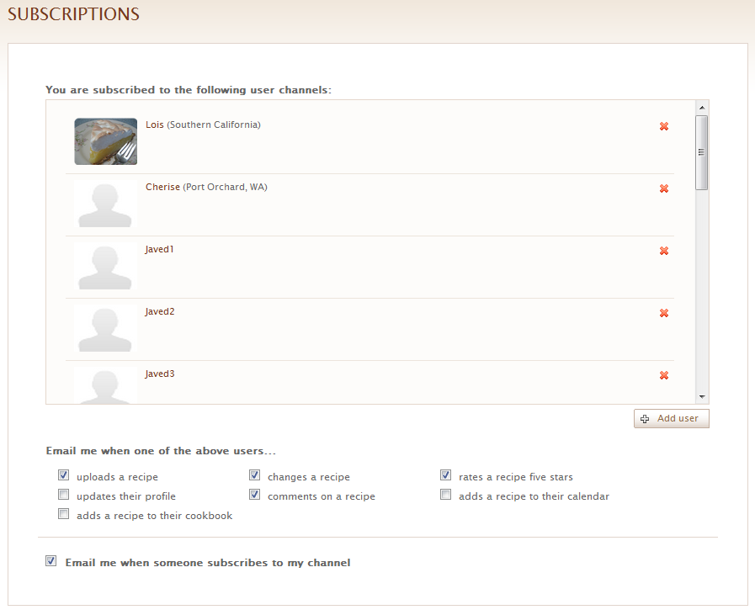Toggle email when someone subscribes to channel
Image resolution: width=755 pixels, height=615 pixels.
(51, 561)
